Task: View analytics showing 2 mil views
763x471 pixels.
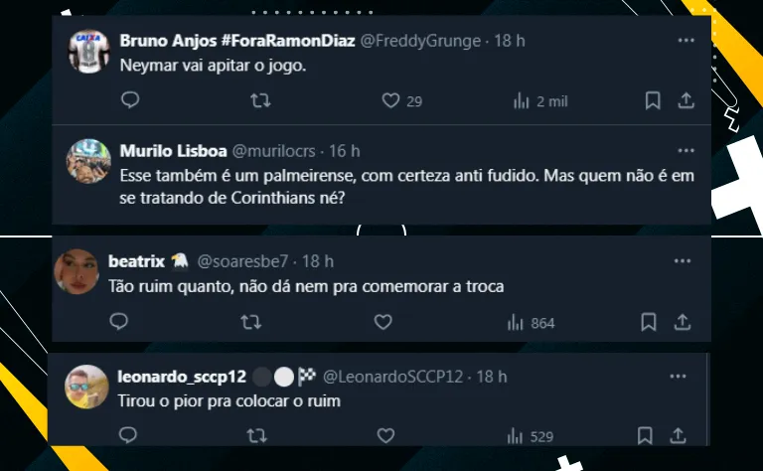Action: point(541,100)
